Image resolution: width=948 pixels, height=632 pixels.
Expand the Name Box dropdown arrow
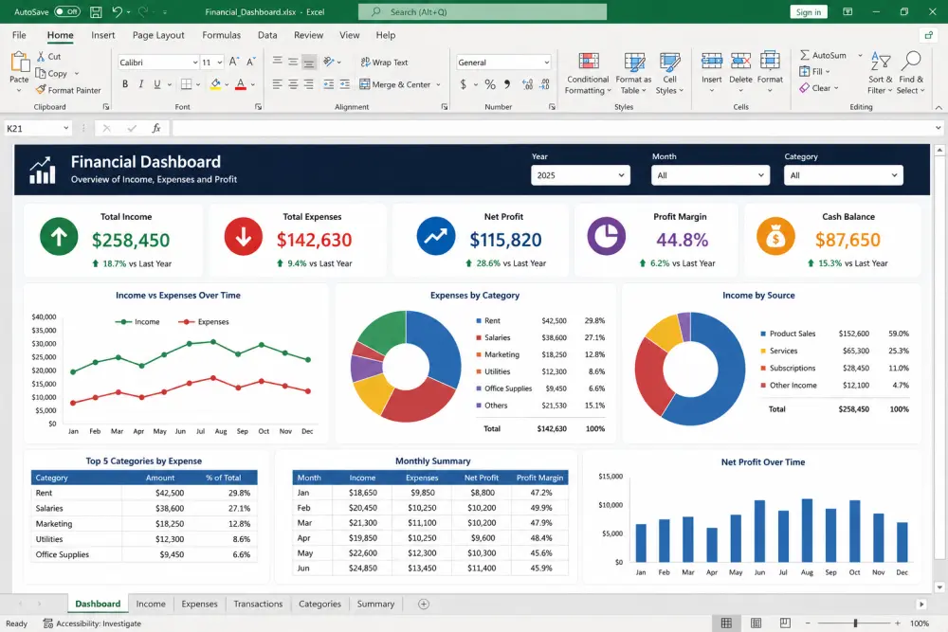point(65,128)
